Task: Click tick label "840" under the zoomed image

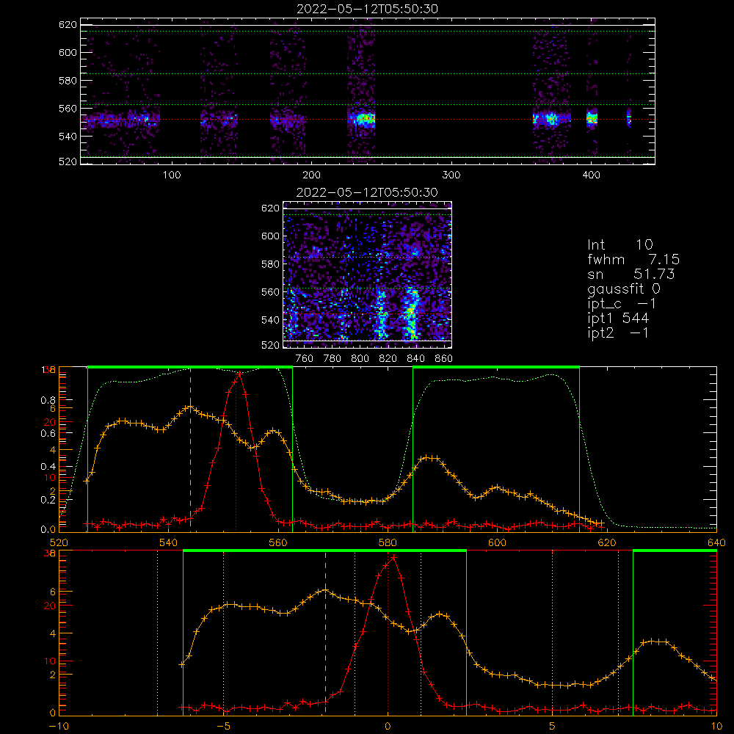Action: tap(415, 359)
